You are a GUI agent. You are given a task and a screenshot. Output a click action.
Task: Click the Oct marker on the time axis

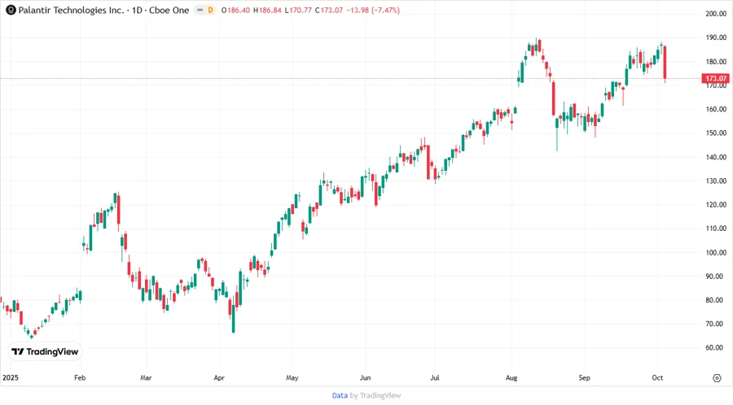657,378
